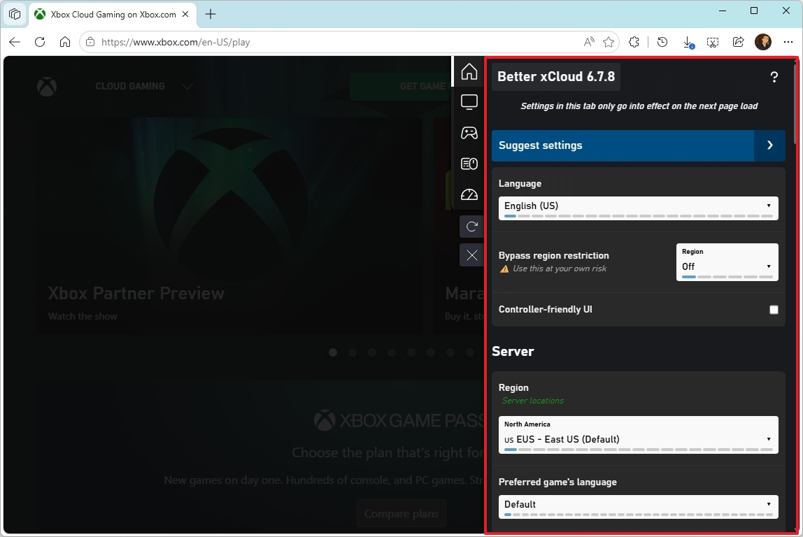Open the Better xCloud help question mark
The height and width of the screenshot is (537, 803).
(x=774, y=77)
